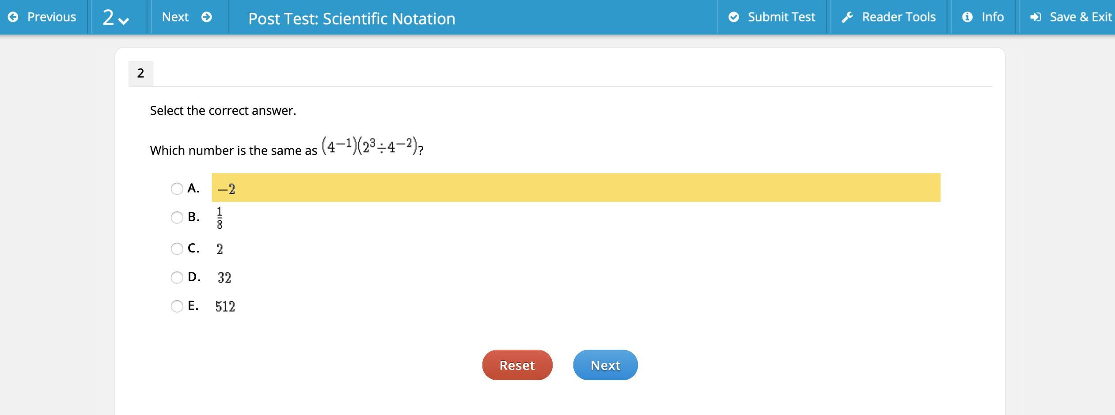Viewport: 1115px width, 415px height.
Task: Click the Submit Test checkmark icon
Action: (733, 17)
